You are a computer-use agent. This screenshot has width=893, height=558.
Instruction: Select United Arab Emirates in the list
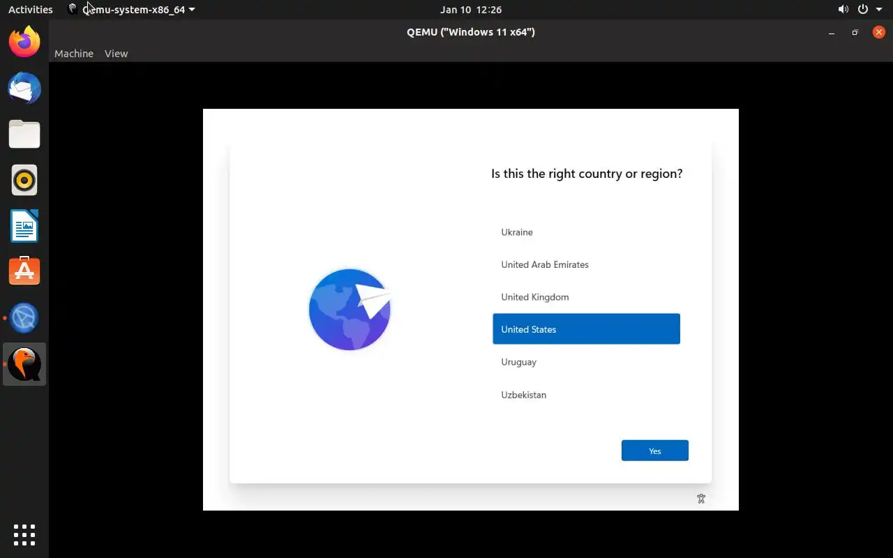pyautogui.click(x=586, y=264)
